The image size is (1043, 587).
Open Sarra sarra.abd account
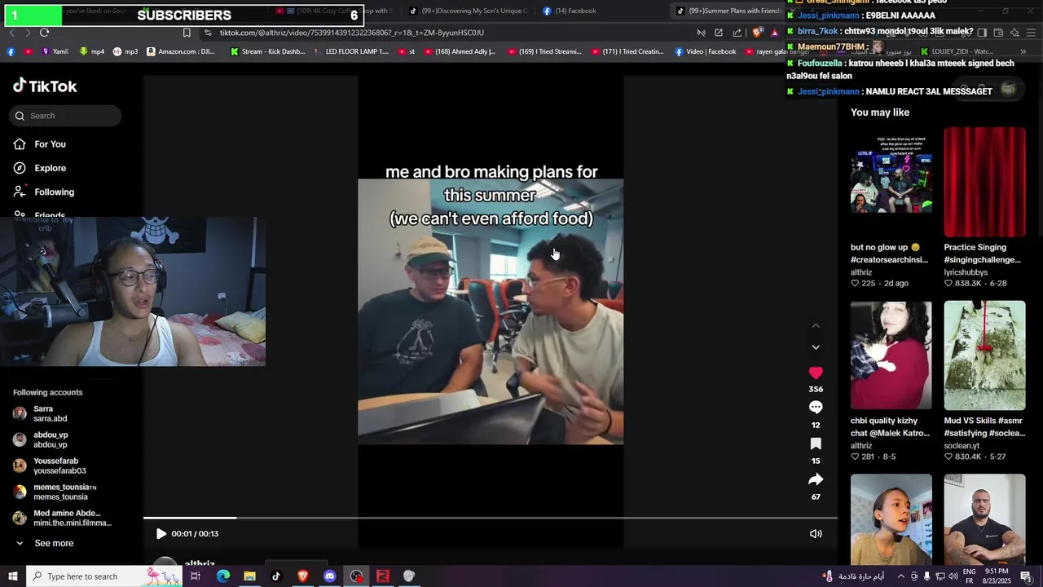coord(51,413)
